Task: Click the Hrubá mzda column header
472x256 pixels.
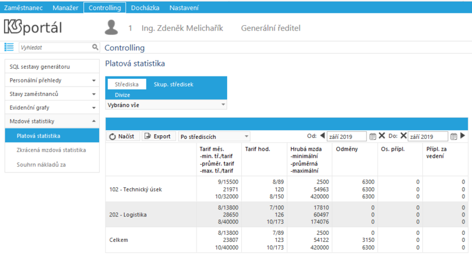Action: point(309,159)
